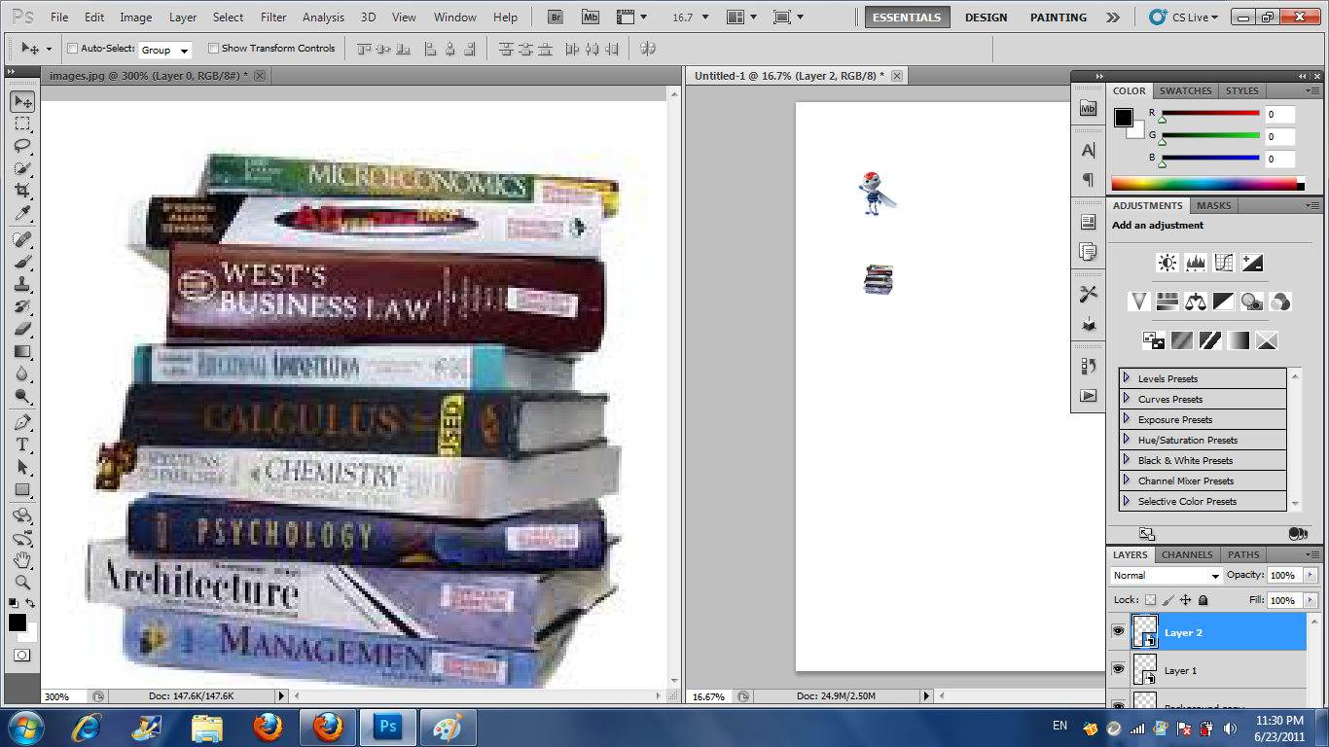The width and height of the screenshot is (1329, 747).
Task: Open the Fill slider arrow
Action: (x=1310, y=600)
